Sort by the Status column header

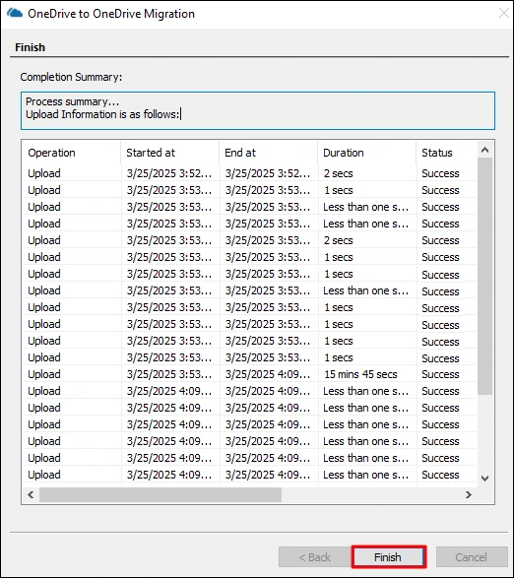click(x=447, y=153)
